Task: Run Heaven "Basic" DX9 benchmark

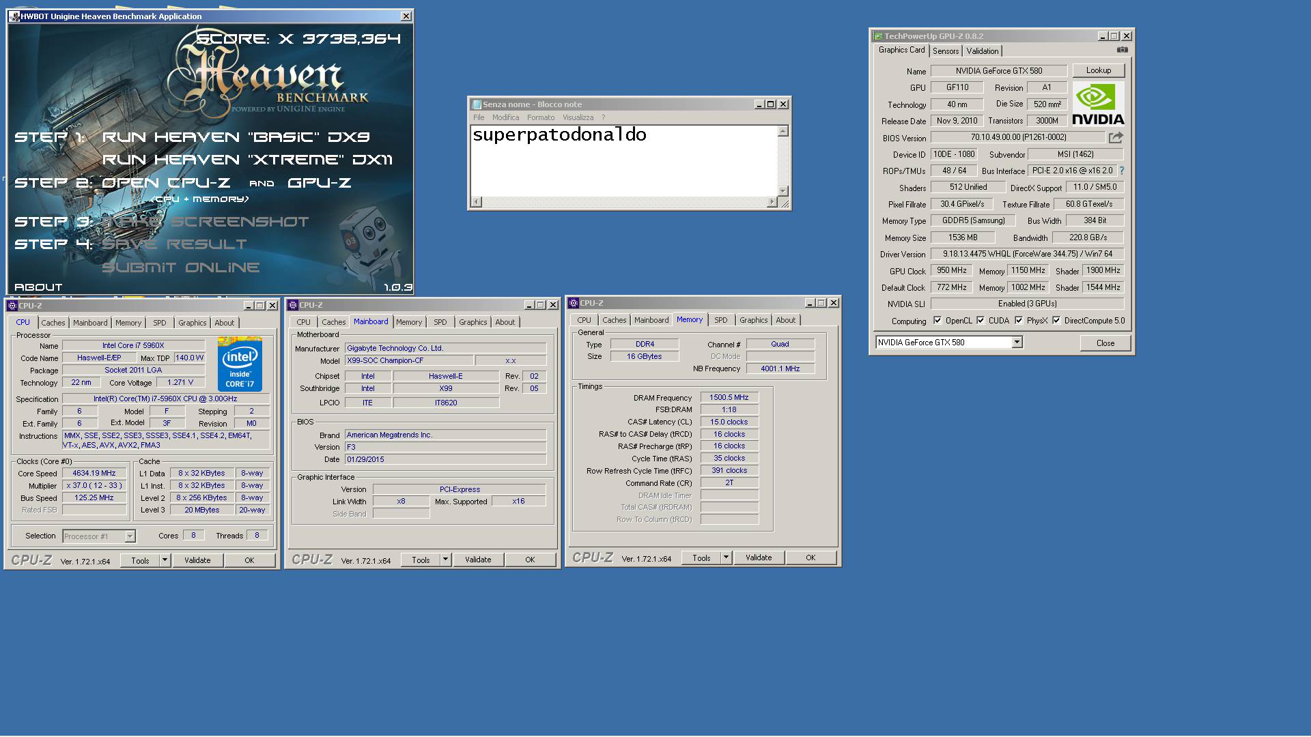Action: [236, 137]
